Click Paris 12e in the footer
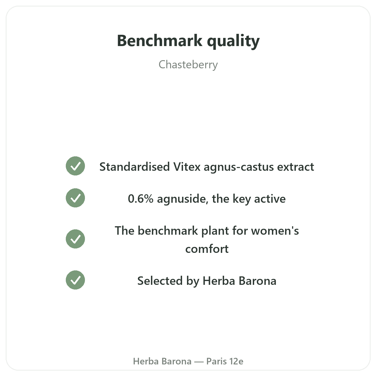The image size is (376, 376). click(x=225, y=361)
